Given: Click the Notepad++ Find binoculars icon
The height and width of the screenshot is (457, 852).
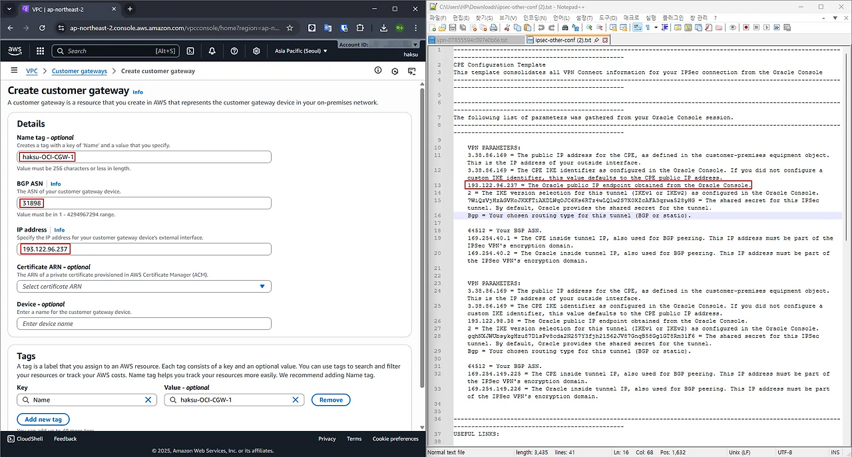Looking at the screenshot, I should (x=566, y=27).
